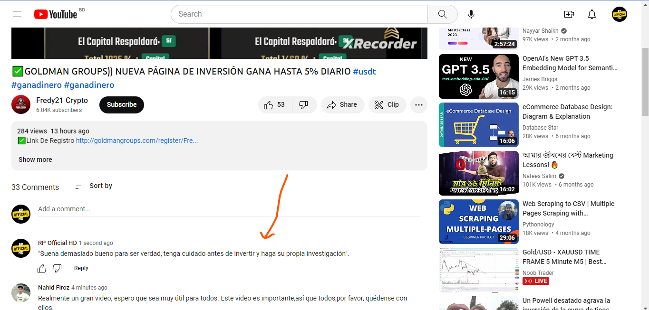The height and width of the screenshot is (310, 649).
Task: Reply to the RP Official HD comment
Action: pyautogui.click(x=81, y=268)
